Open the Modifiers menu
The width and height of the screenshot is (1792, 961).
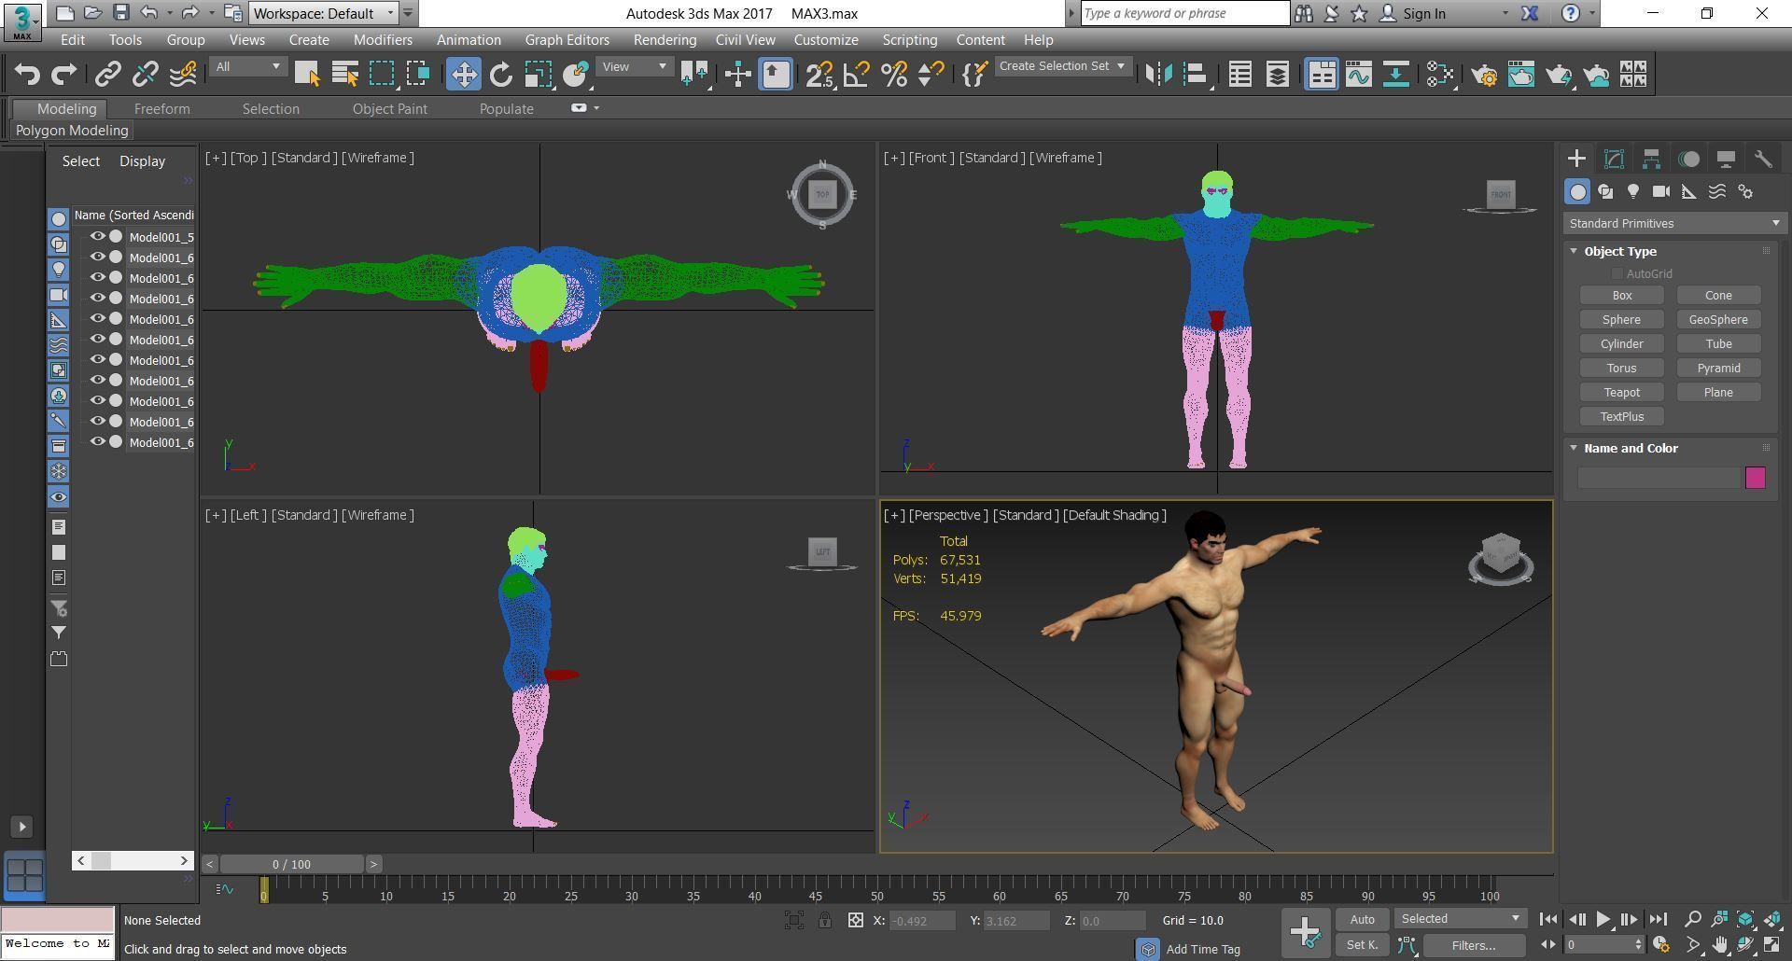pos(383,40)
